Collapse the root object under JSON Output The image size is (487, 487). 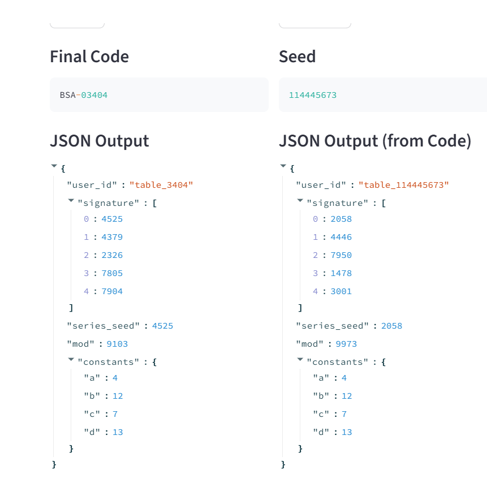(54, 166)
